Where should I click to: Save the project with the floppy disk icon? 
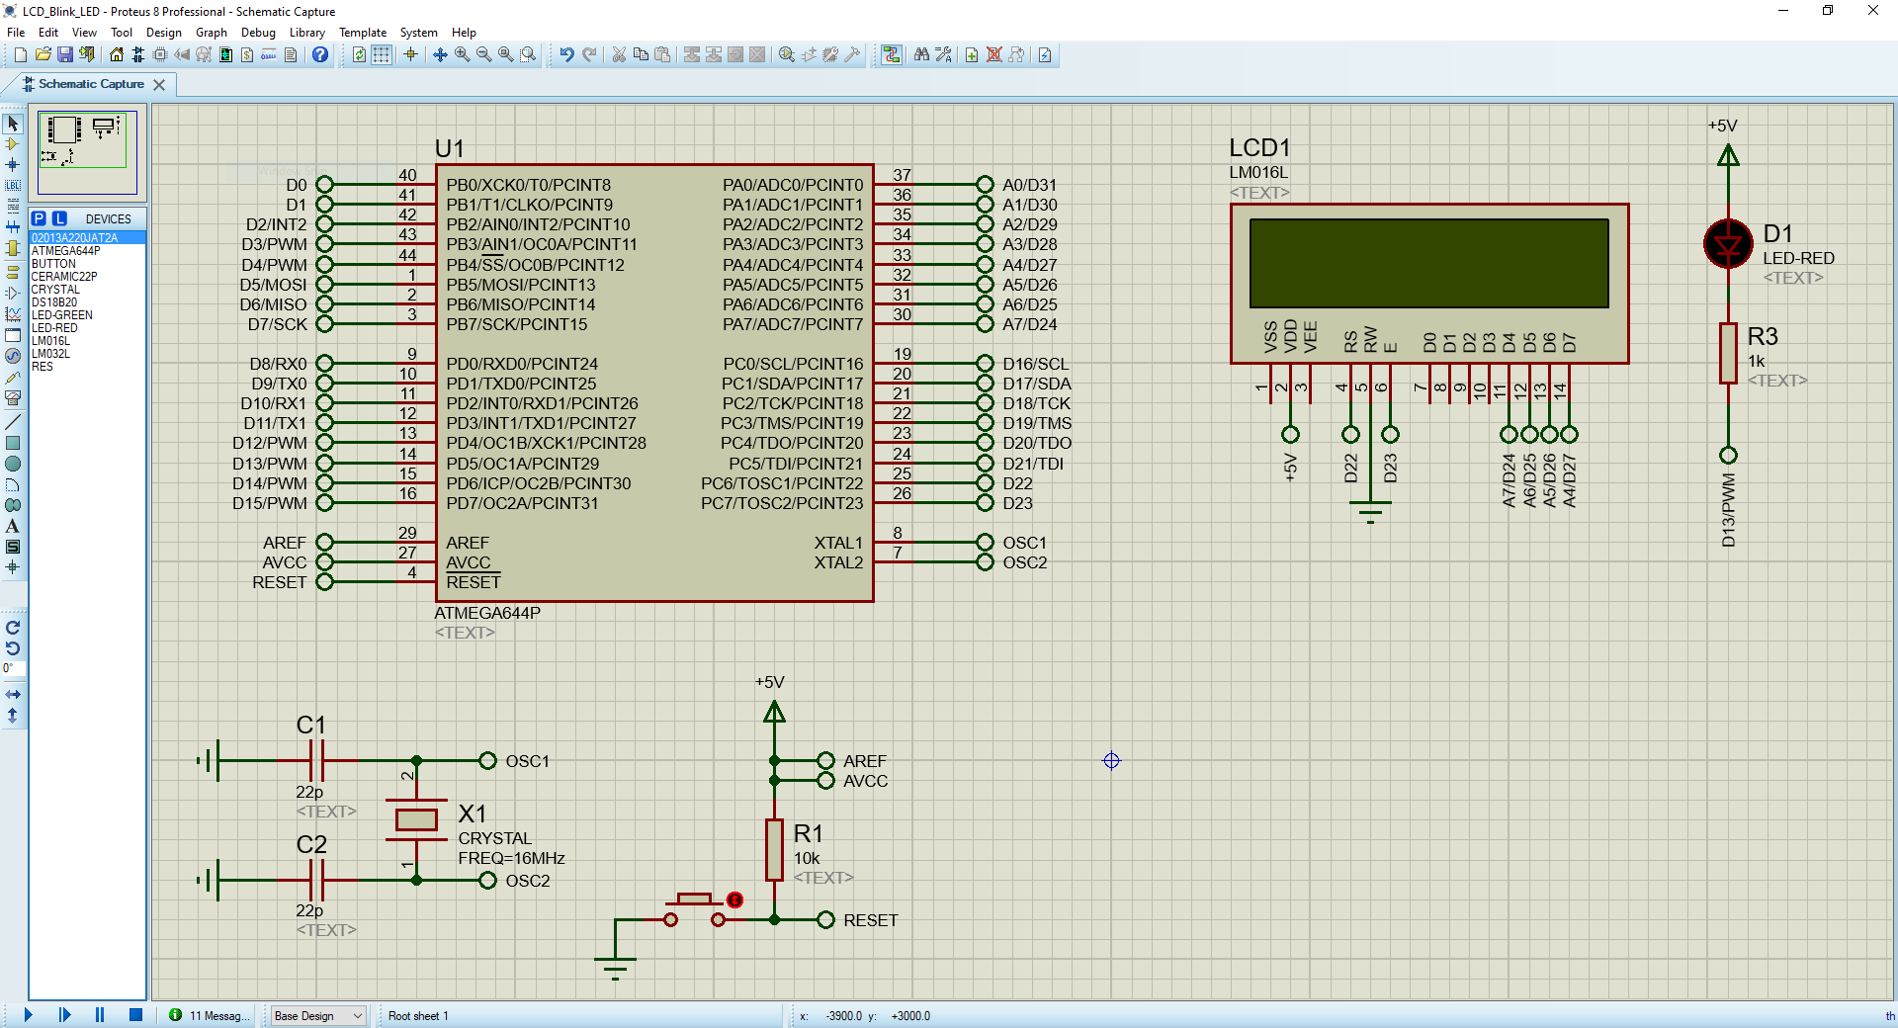[x=64, y=54]
